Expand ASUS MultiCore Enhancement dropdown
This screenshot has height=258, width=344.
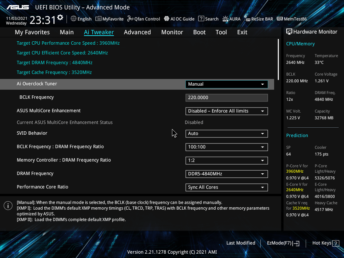click(x=227, y=111)
